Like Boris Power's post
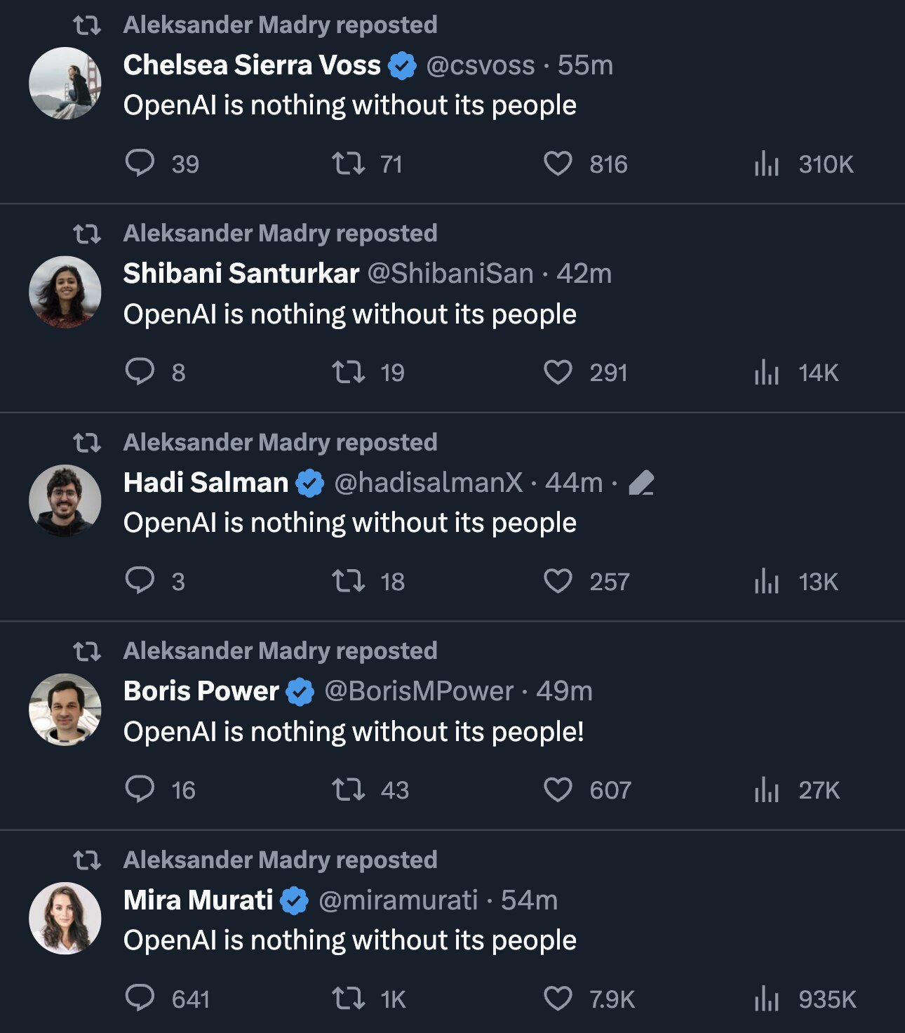The image size is (905, 1033). [x=558, y=790]
